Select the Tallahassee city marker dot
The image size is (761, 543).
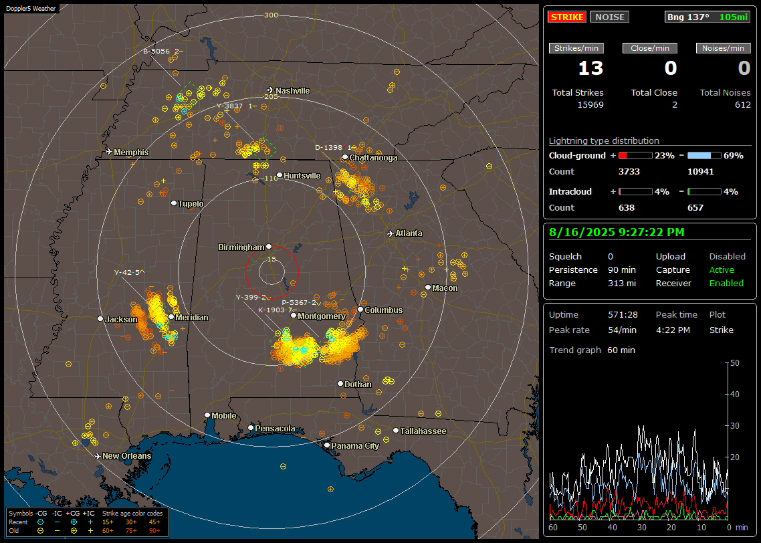(x=396, y=431)
